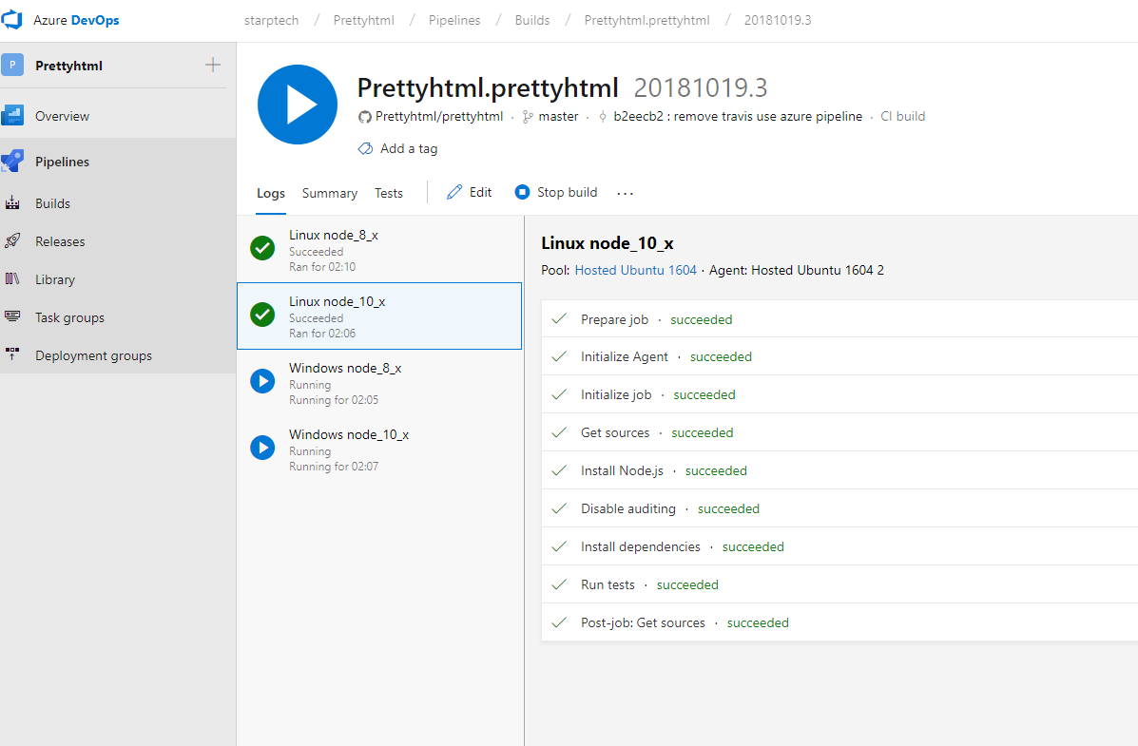The image size is (1138, 746).
Task: Click the Releases rocket icon
Action: pyautogui.click(x=12, y=241)
